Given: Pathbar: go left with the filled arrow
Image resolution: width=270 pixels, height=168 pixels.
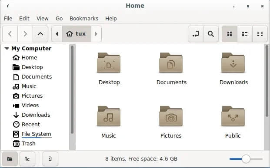Looking at the screenshot, I should click(x=57, y=34).
